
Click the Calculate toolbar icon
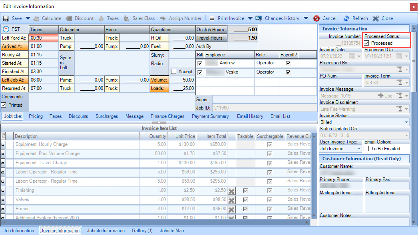pyautogui.click(x=36, y=18)
